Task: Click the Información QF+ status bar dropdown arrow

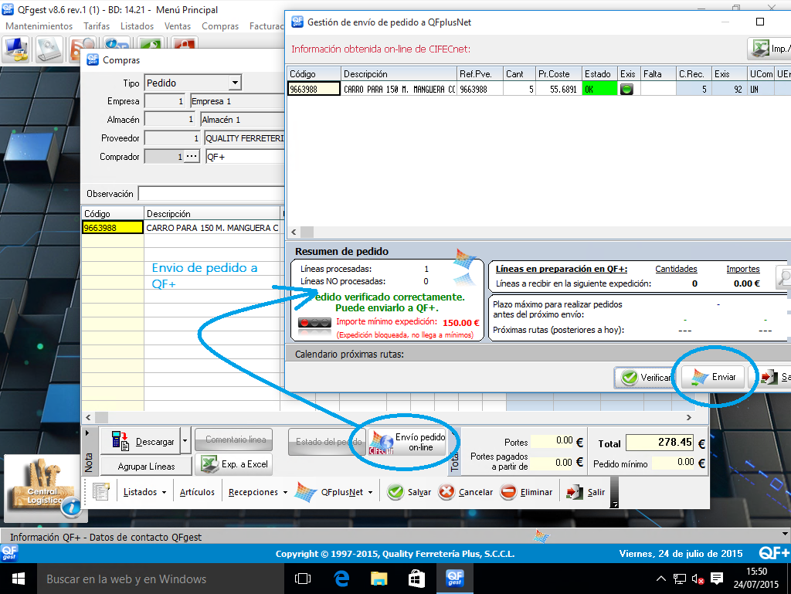Action: coord(785,534)
